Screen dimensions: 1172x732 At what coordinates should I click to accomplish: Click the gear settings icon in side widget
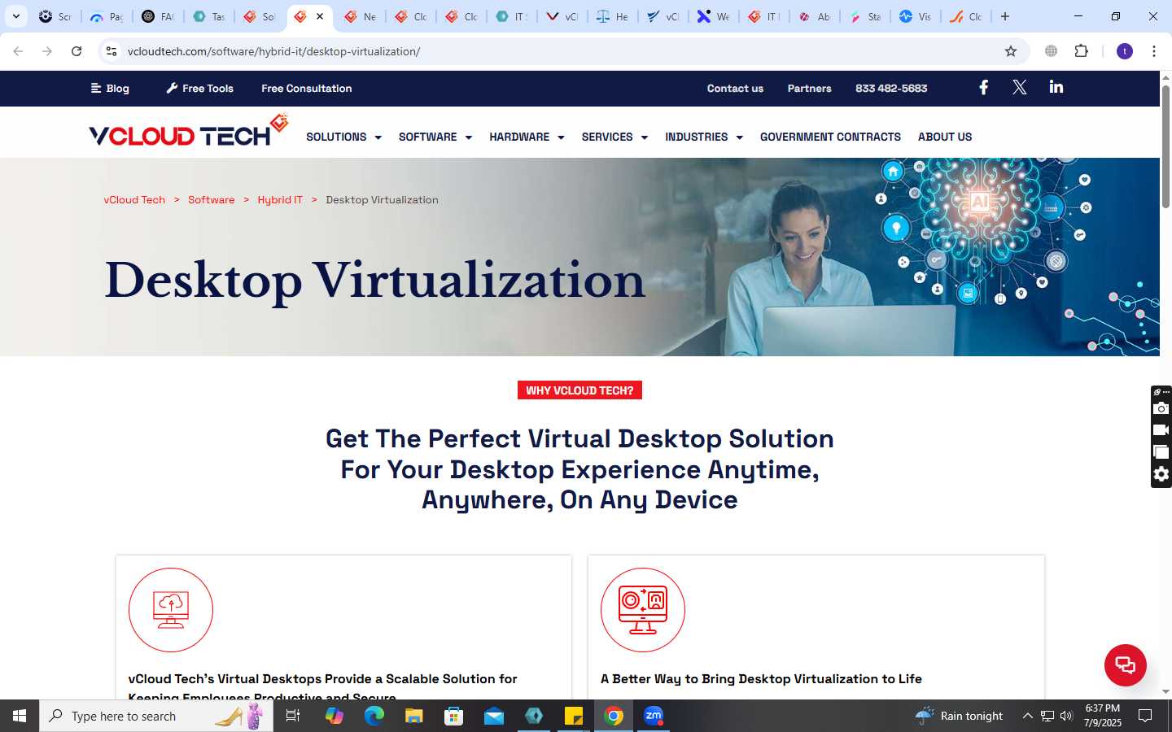(1161, 474)
